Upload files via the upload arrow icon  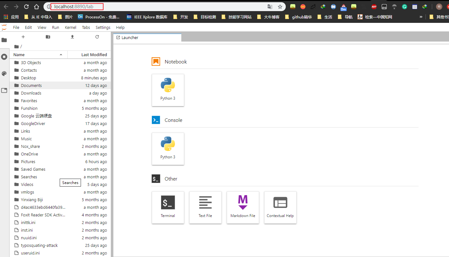point(72,37)
